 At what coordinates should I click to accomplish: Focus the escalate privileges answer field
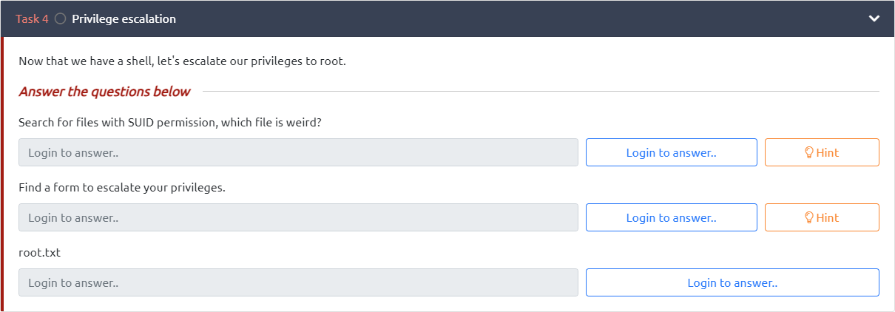pos(298,217)
